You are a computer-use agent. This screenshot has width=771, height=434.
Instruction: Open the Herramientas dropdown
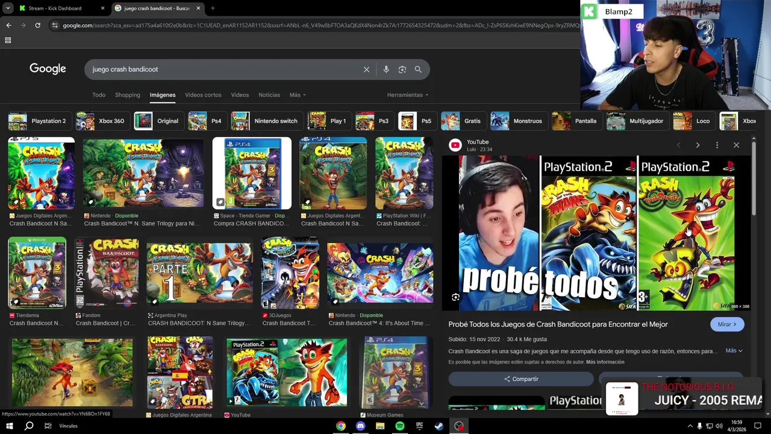point(408,95)
